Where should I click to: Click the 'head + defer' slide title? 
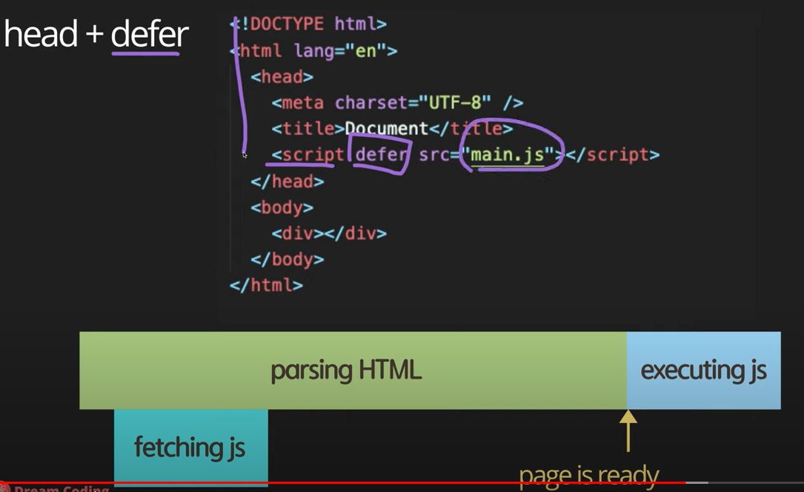click(x=96, y=34)
